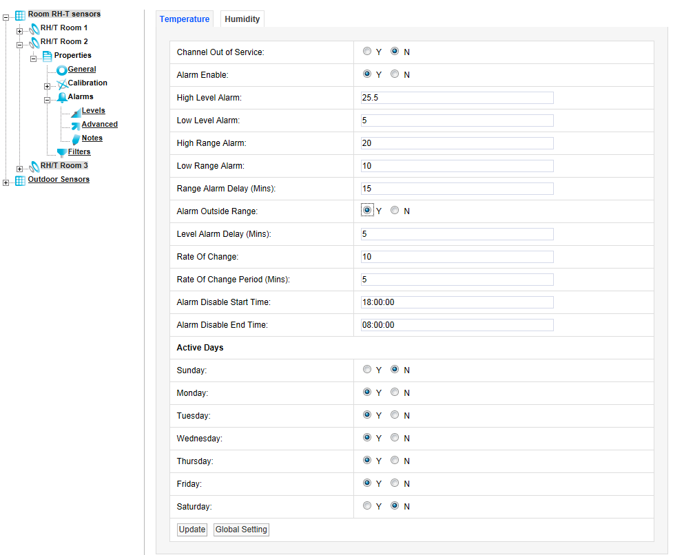Screen dimensions: 673x555
Task: Click the General properties circle icon
Action: click(x=61, y=70)
